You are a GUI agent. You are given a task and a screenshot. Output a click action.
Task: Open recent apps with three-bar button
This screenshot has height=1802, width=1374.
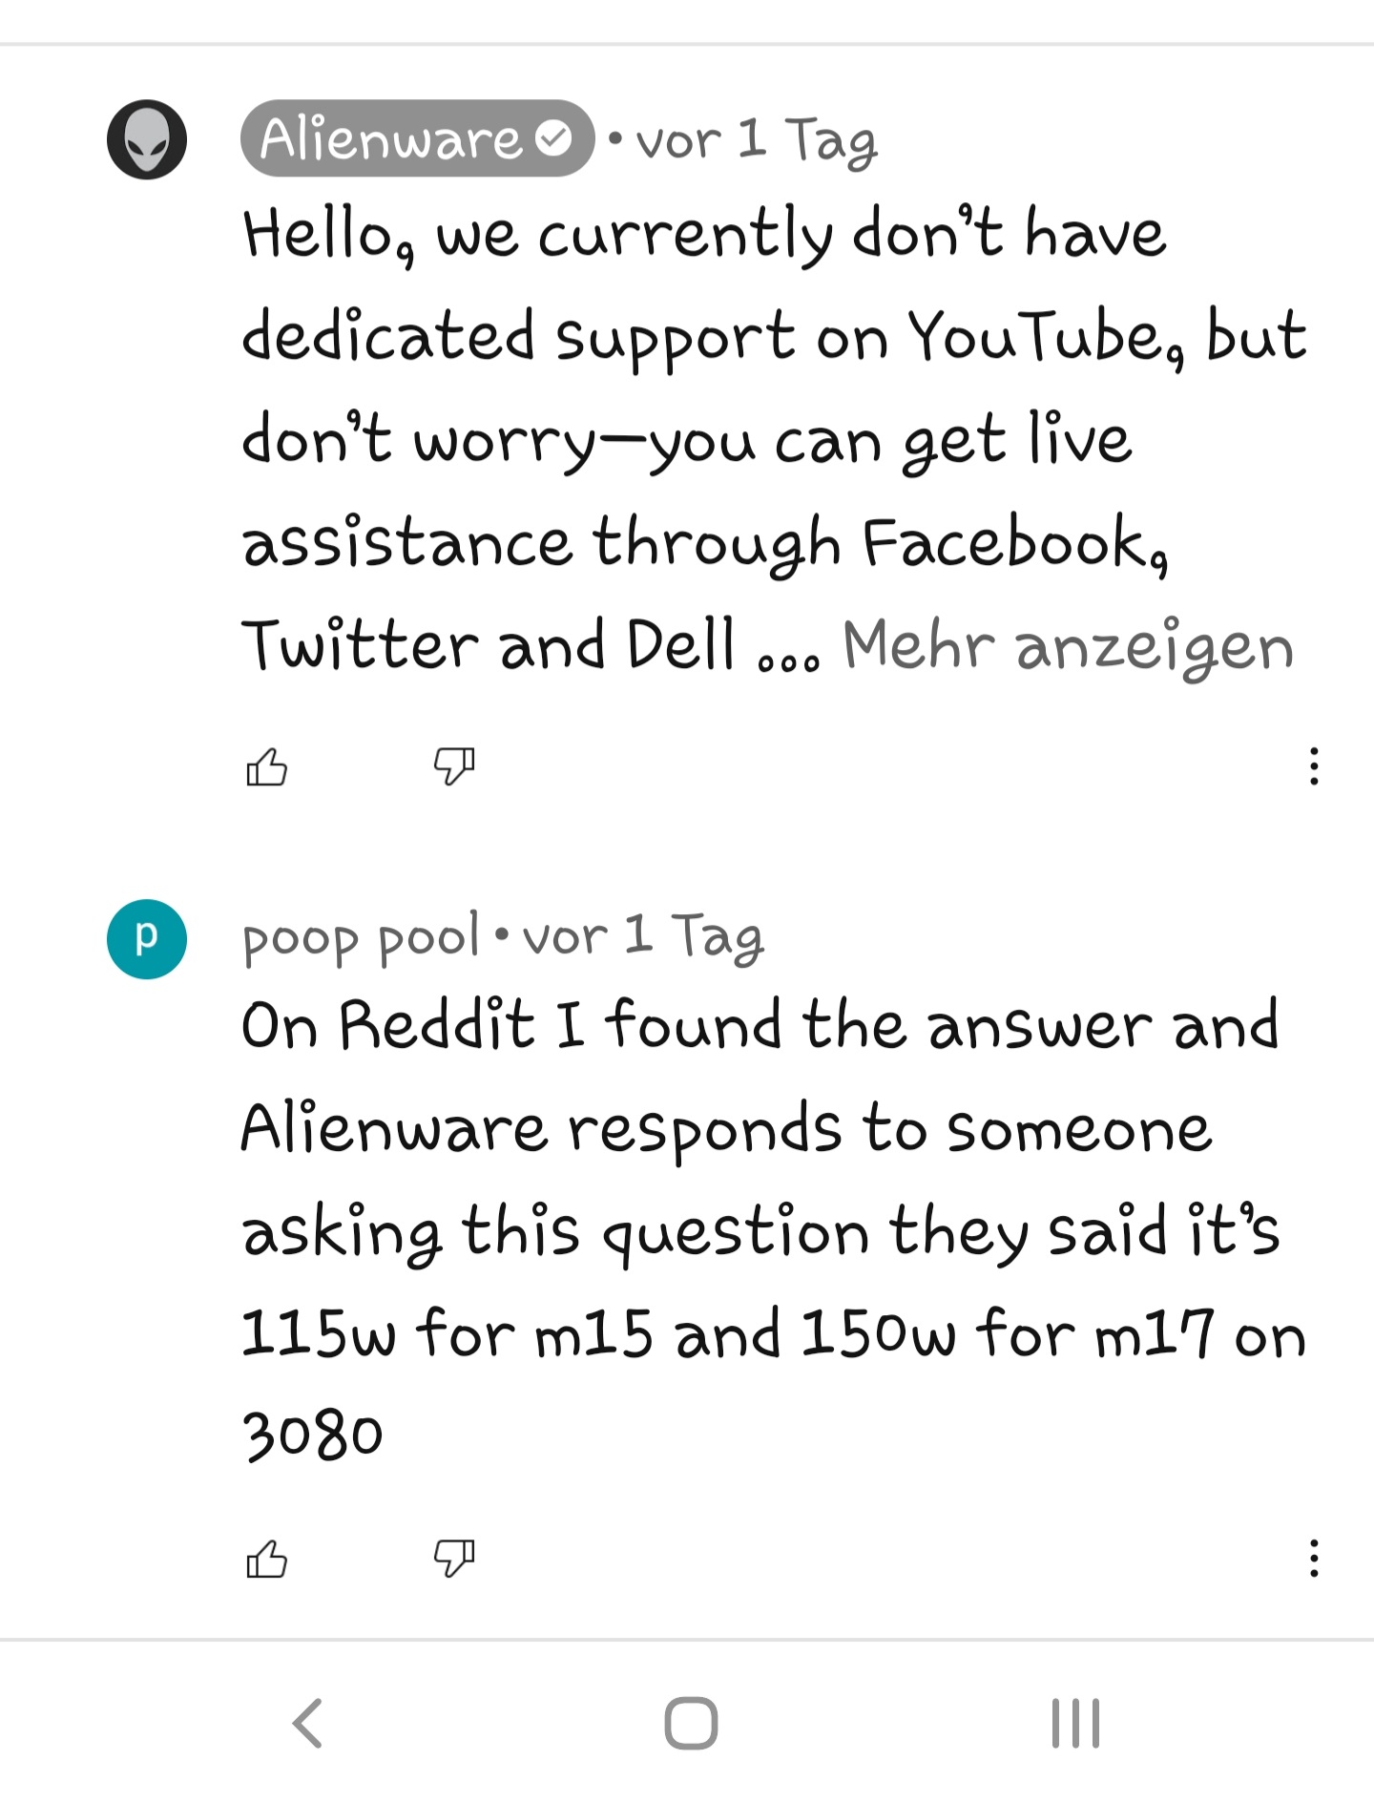(x=1075, y=1723)
